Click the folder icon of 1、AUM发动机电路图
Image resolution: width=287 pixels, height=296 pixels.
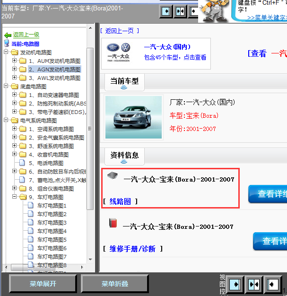[23, 61]
